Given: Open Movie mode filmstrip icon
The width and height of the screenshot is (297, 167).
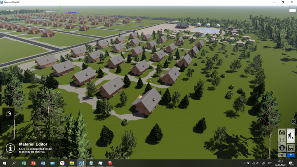Looking at the screenshot, I should coord(282,140).
